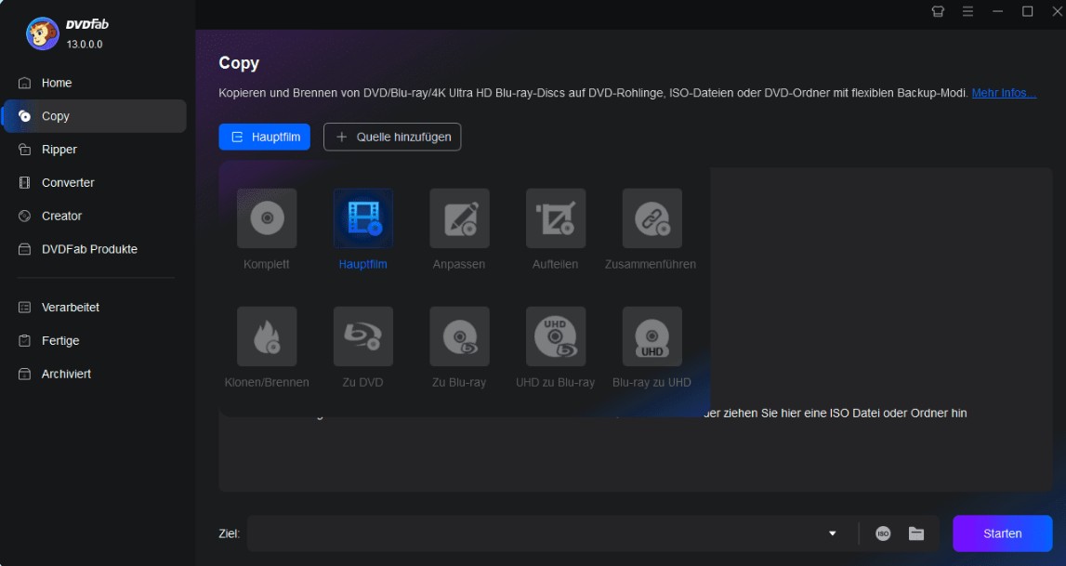The image size is (1066, 566).
Task: Expand the Ziel dropdown arrow
Action: click(832, 533)
